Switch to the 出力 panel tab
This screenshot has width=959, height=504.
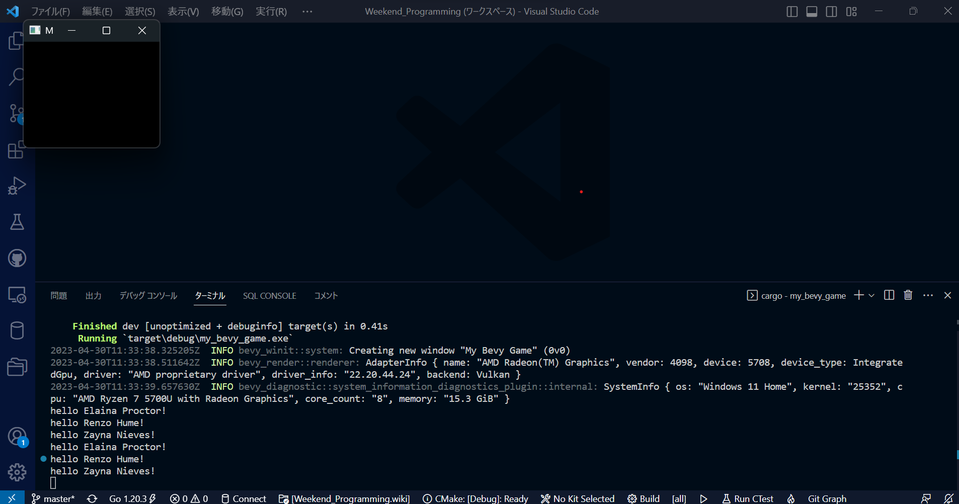[x=94, y=296]
